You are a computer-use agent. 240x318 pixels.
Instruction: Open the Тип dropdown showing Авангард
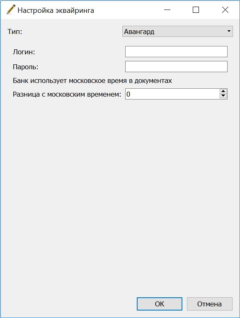coord(177,32)
